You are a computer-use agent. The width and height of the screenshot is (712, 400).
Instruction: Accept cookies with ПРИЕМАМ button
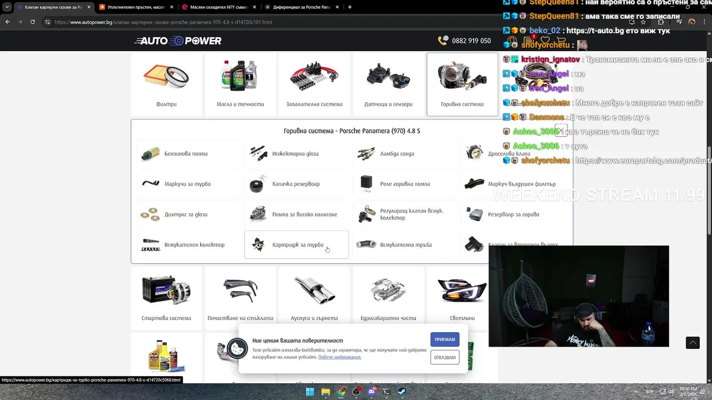pos(444,339)
